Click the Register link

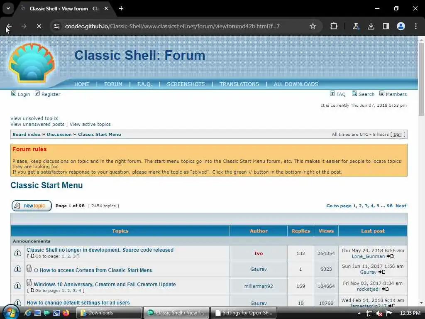51,94
